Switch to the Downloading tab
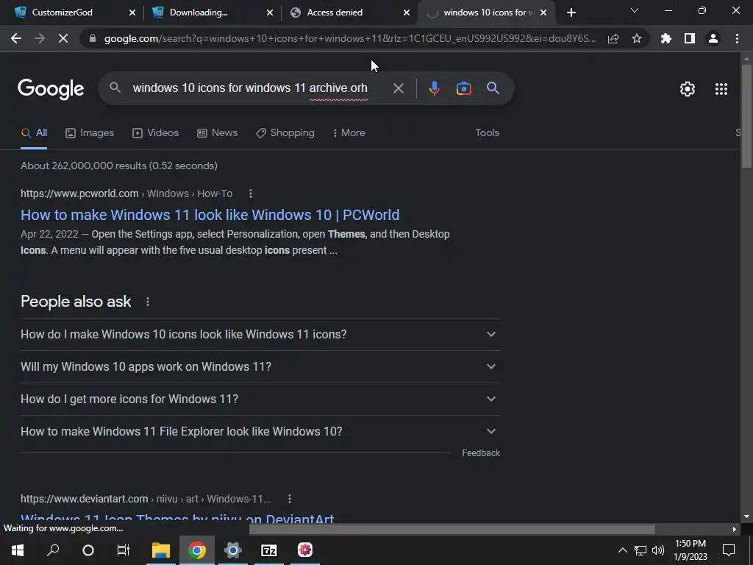Viewport: 753px width, 565px height. pyautogui.click(x=199, y=13)
